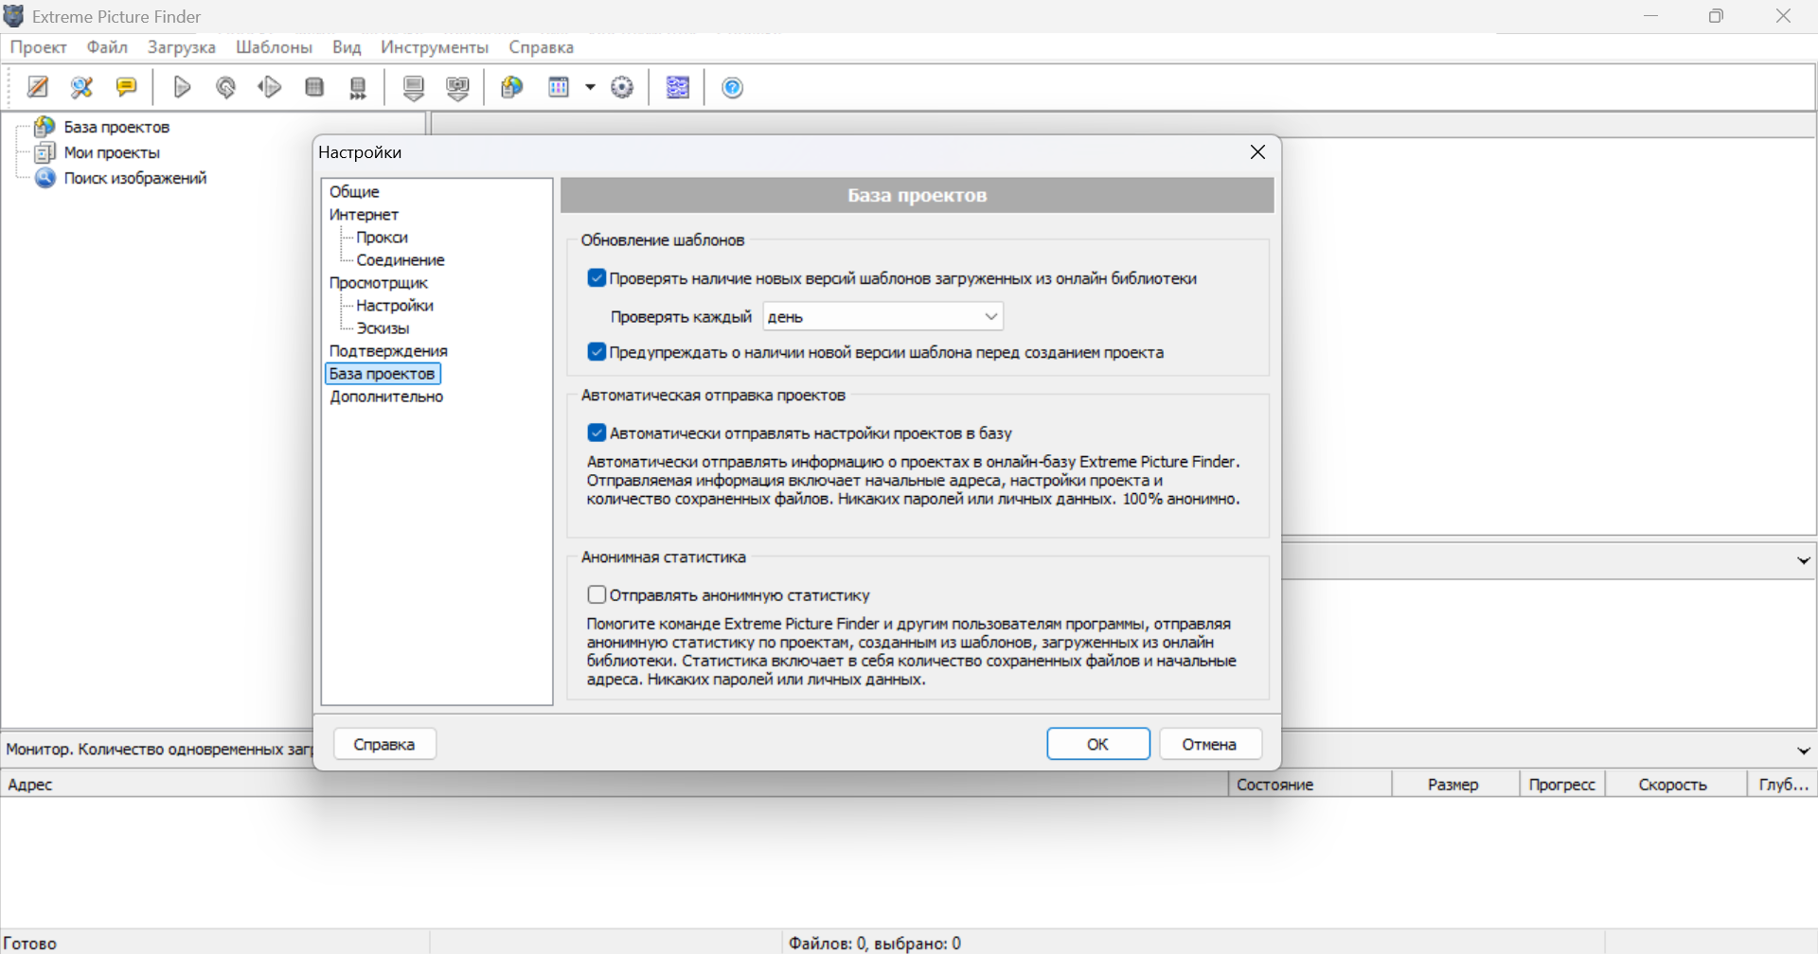Select Интернет in the settings tree
Image resolution: width=1818 pixels, height=954 pixels.
pyautogui.click(x=364, y=214)
